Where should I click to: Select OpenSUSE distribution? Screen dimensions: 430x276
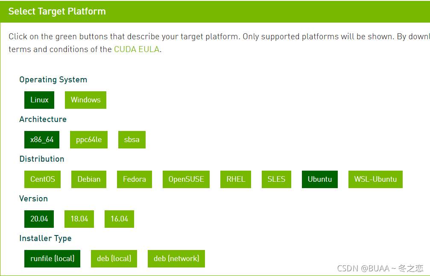click(186, 180)
